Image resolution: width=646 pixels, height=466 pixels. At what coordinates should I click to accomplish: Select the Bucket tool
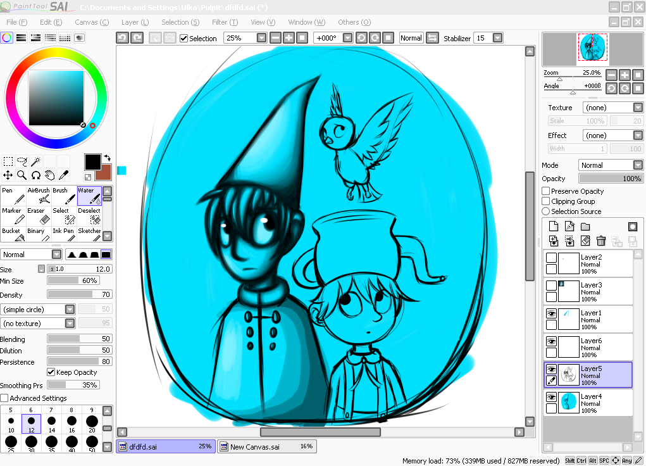click(13, 234)
